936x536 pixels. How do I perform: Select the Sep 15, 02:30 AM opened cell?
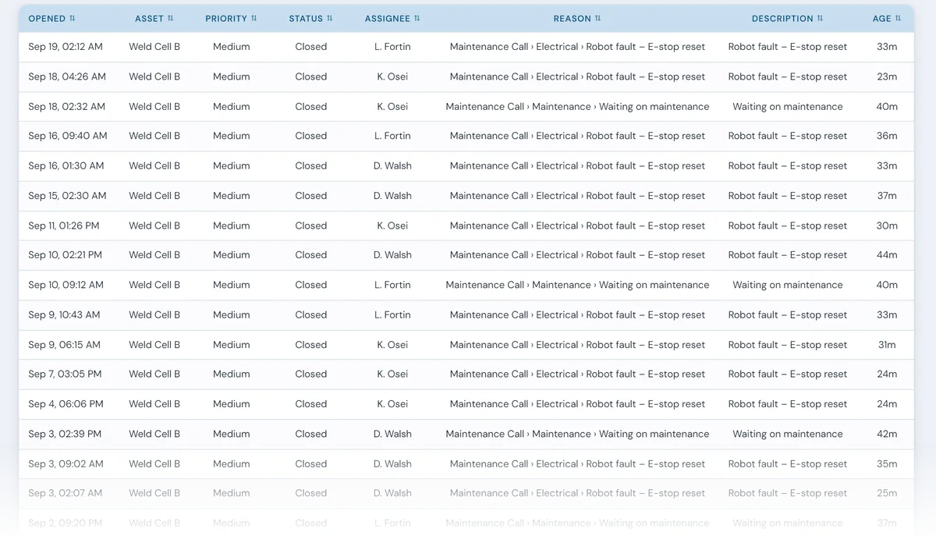point(67,196)
